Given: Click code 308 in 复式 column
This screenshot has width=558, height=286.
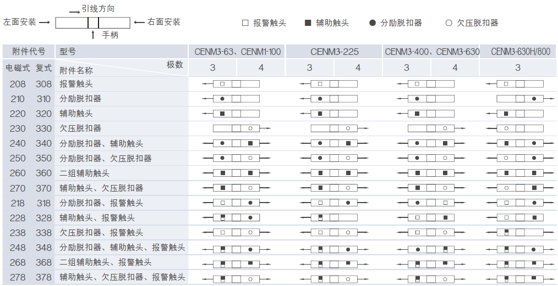Looking at the screenshot, I should click(x=44, y=84).
